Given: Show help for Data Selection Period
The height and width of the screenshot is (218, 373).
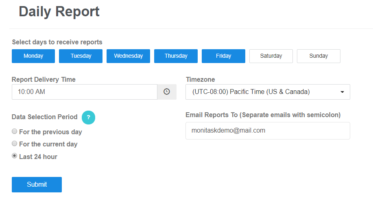Looking at the screenshot, I should coord(89,118).
